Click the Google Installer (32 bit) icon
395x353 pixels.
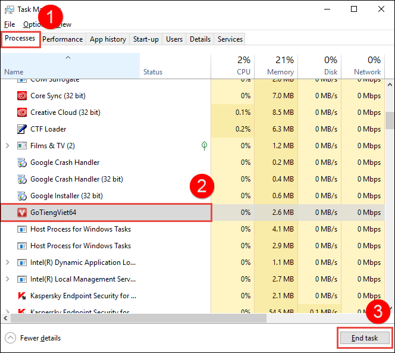coord(22,196)
